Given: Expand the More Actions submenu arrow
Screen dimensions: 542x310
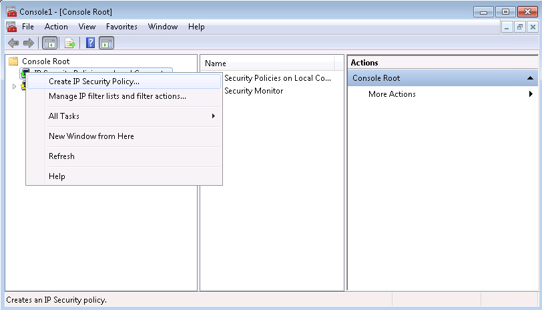Looking at the screenshot, I should (x=531, y=94).
